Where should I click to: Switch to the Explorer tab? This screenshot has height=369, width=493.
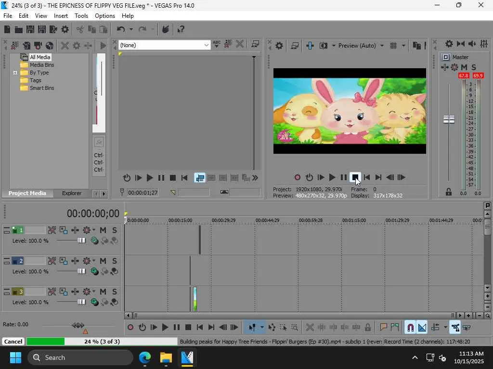[x=71, y=193]
